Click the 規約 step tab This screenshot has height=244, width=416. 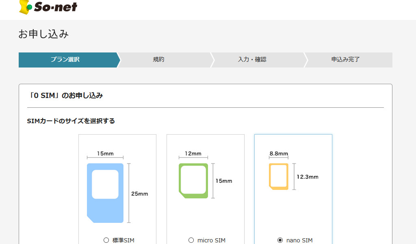point(165,60)
